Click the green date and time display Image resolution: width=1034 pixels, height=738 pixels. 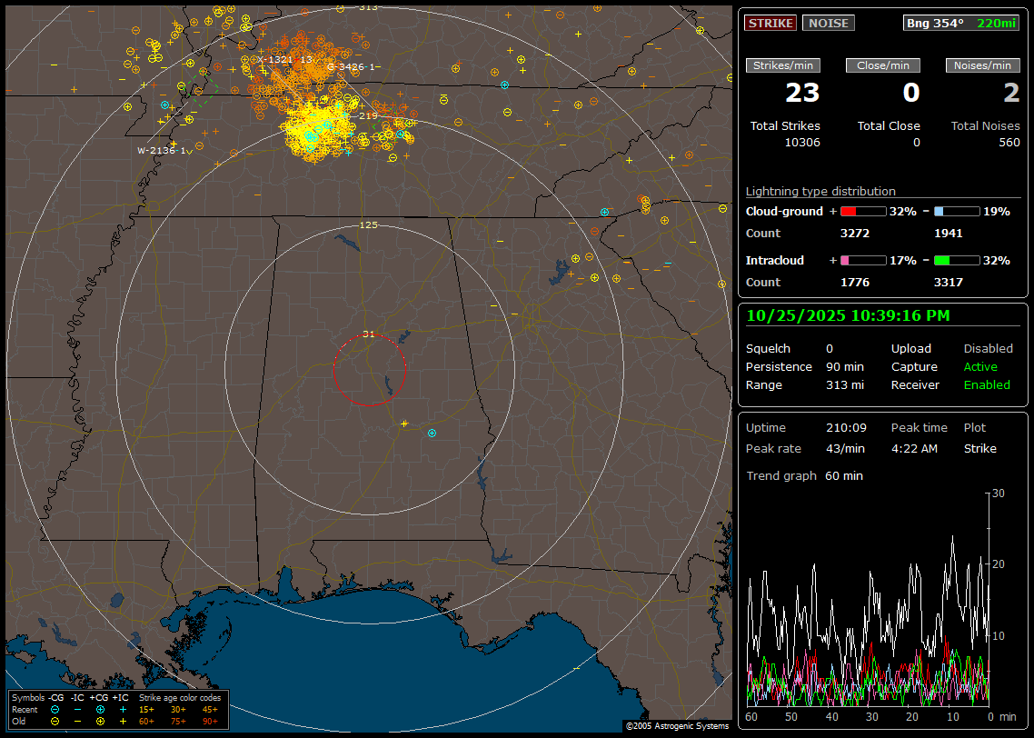click(x=847, y=316)
